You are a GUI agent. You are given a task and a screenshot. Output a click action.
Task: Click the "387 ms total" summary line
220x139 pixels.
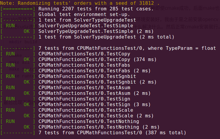point(112,132)
